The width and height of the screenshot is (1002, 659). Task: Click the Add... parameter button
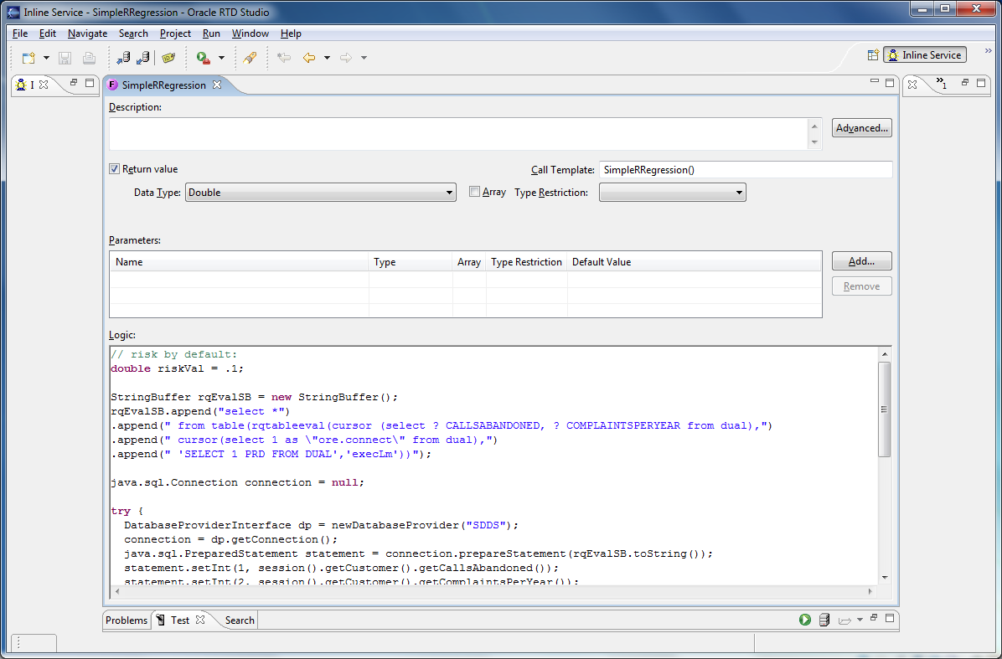pos(861,261)
